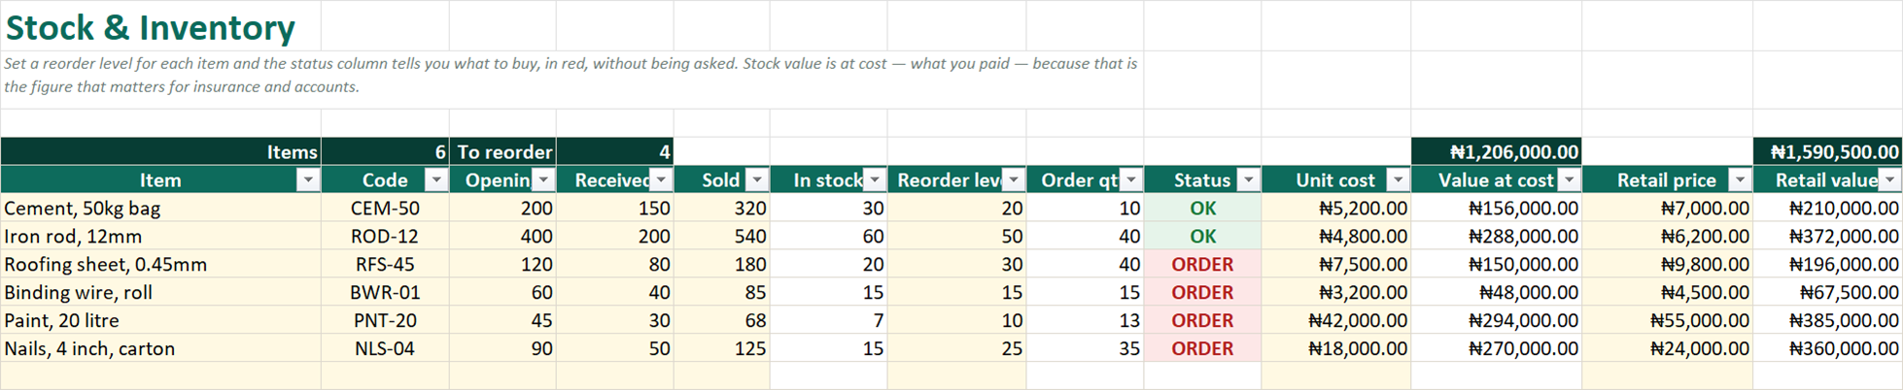Click the empty Retail price cell below ₦24,000.00
Viewport: 1903px width, 390px height.
point(1668,375)
